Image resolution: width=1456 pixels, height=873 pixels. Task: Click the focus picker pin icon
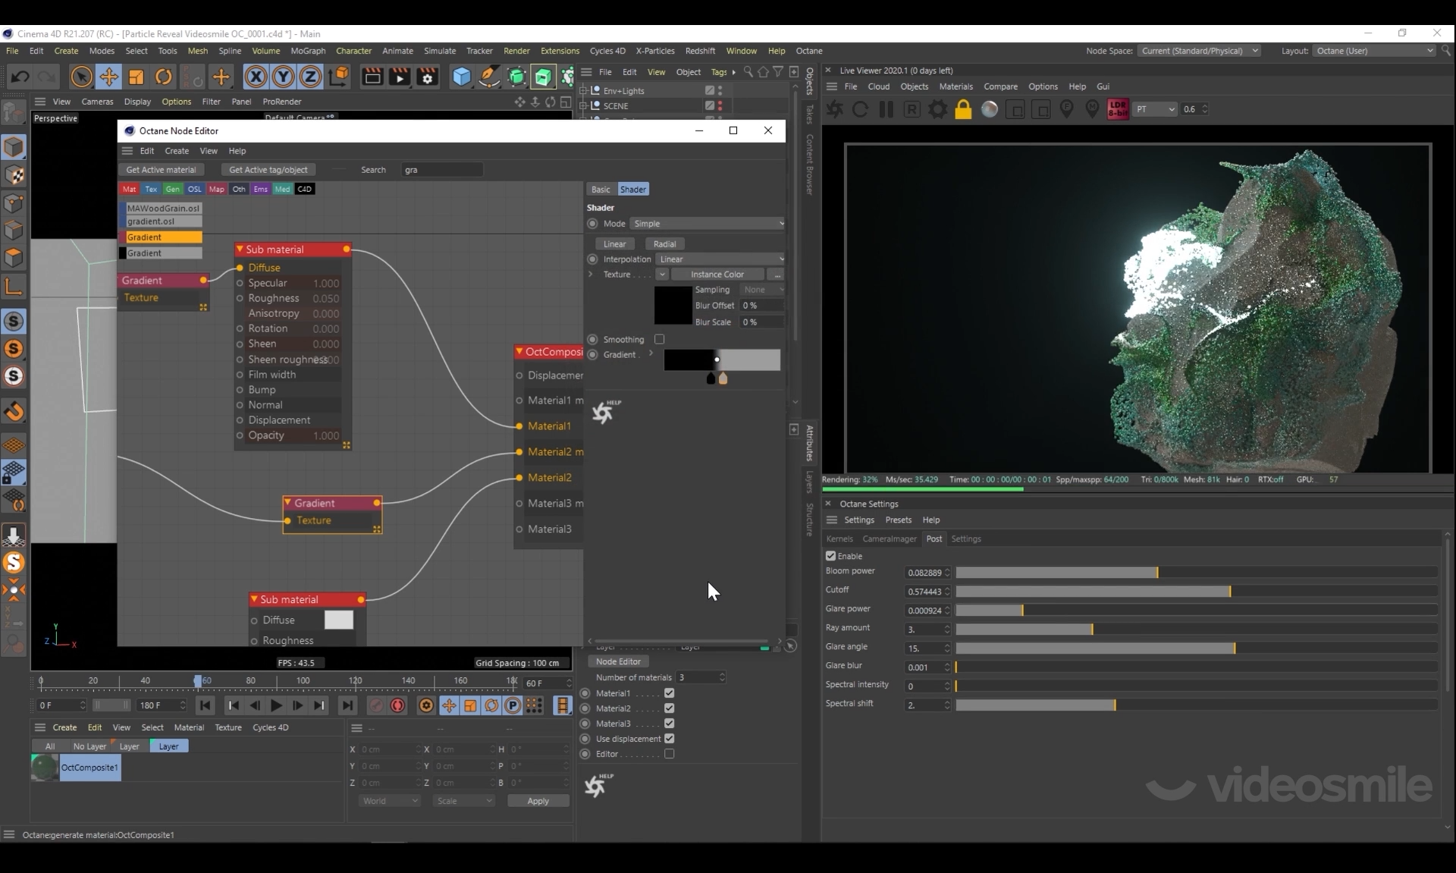[1066, 109]
